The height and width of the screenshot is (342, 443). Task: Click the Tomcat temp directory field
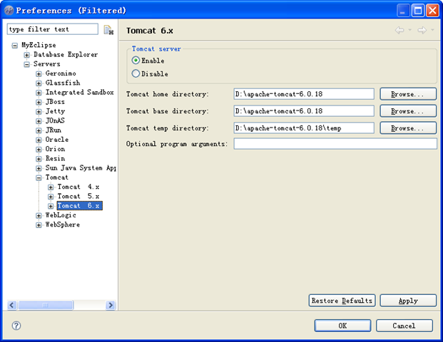(304, 128)
